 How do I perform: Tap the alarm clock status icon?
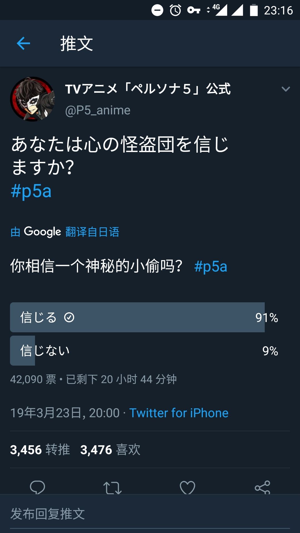coord(176,11)
